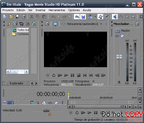Click lightning bolt import media icon
Image resolution: width=144 pixels, height=123 pixels.
(9, 24)
